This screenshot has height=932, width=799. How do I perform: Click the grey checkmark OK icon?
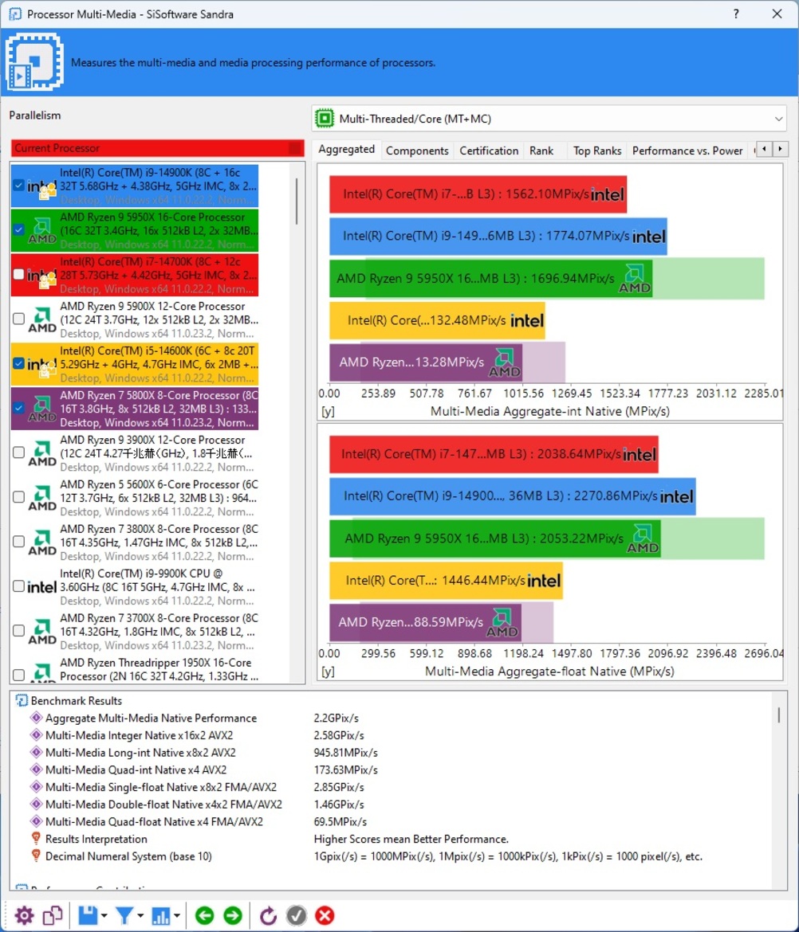pos(297,915)
